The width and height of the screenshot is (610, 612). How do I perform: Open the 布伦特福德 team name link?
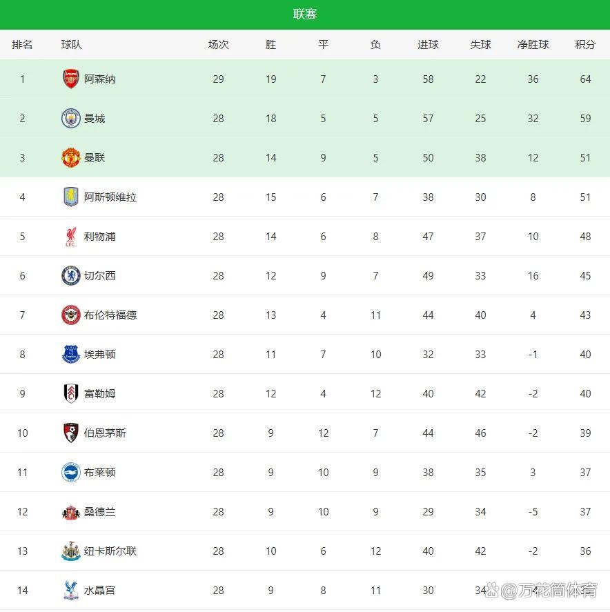pos(110,315)
